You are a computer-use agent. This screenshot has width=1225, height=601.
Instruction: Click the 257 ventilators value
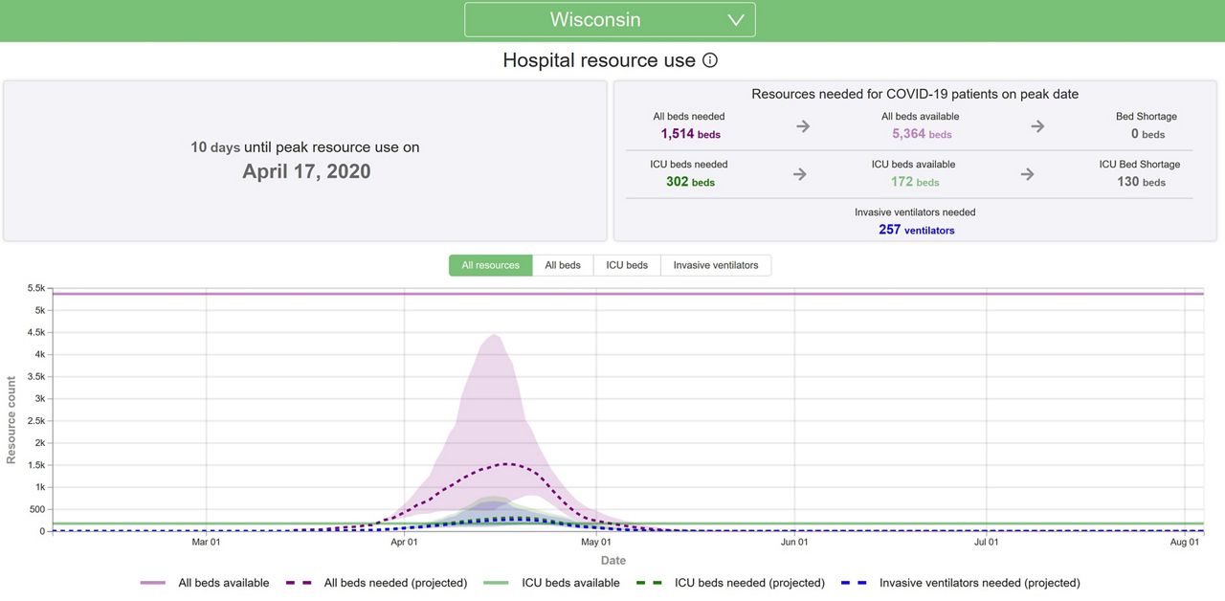(x=916, y=230)
